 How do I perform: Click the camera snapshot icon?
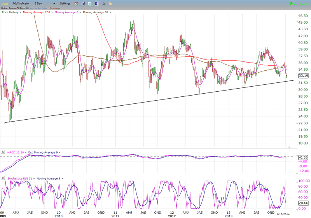click(x=103, y=3)
